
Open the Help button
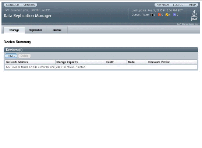[x=192, y=5]
